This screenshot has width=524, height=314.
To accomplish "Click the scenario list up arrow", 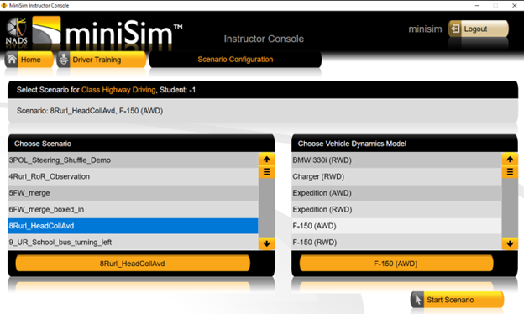I will pos(266,160).
